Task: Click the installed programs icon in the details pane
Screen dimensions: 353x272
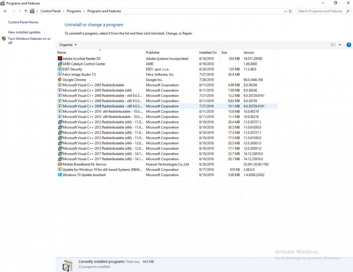Action: pos(68,265)
